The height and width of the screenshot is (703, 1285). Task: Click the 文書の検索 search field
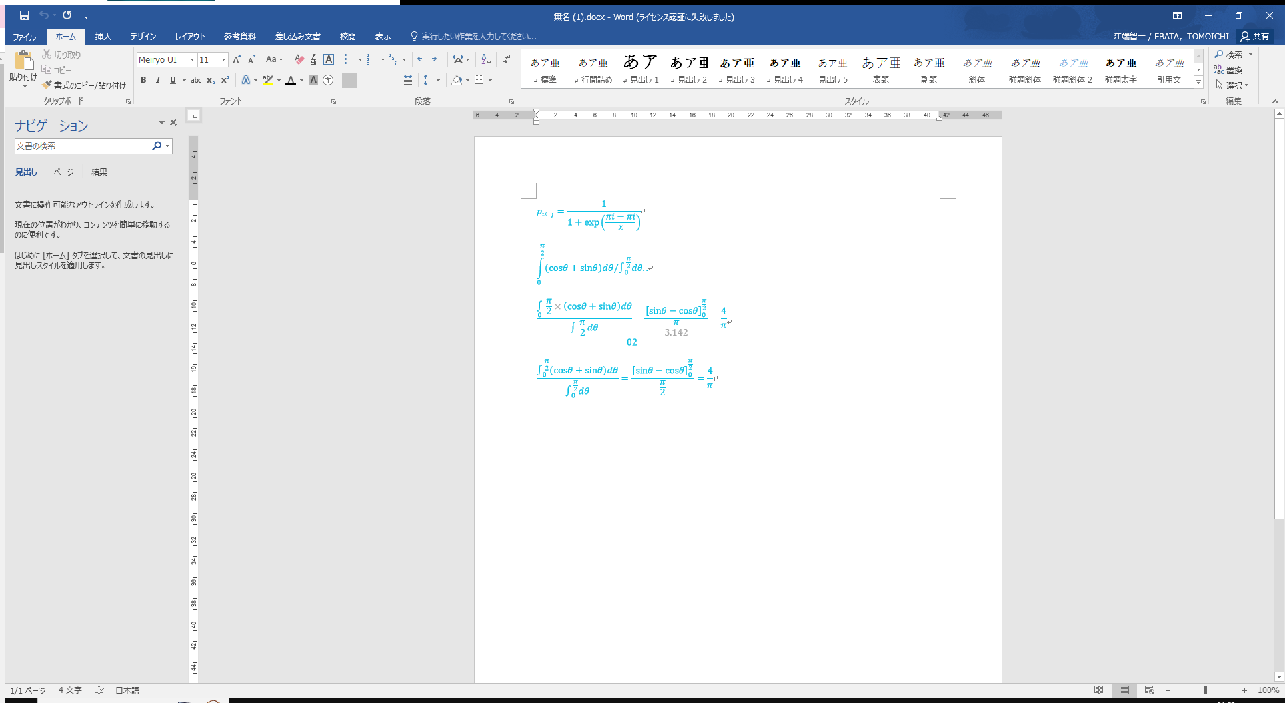pyautogui.click(x=82, y=146)
